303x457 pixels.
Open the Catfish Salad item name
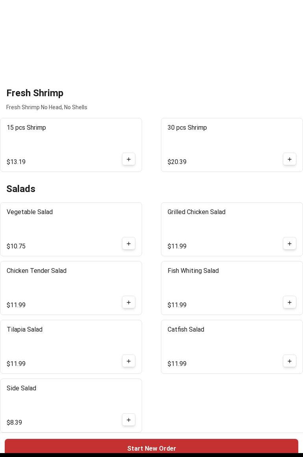click(x=186, y=330)
